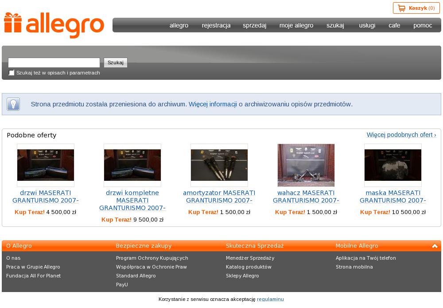Open drzwi kompletne MASERATI GRANTURISMO link
The width and height of the screenshot is (443, 308).
tap(132, 200)
